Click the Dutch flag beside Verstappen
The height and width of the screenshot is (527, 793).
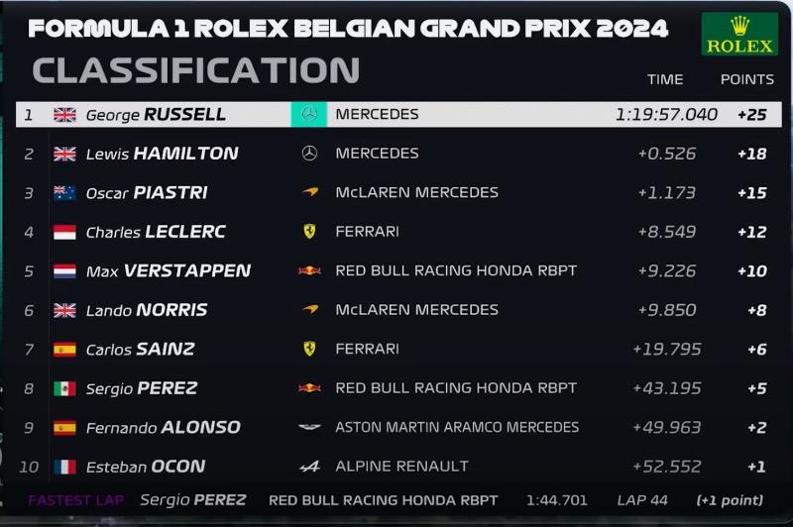[x=64, y=271]
